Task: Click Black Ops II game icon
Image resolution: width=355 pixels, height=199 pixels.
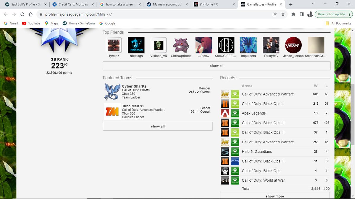Action: [x=225, y=104]
